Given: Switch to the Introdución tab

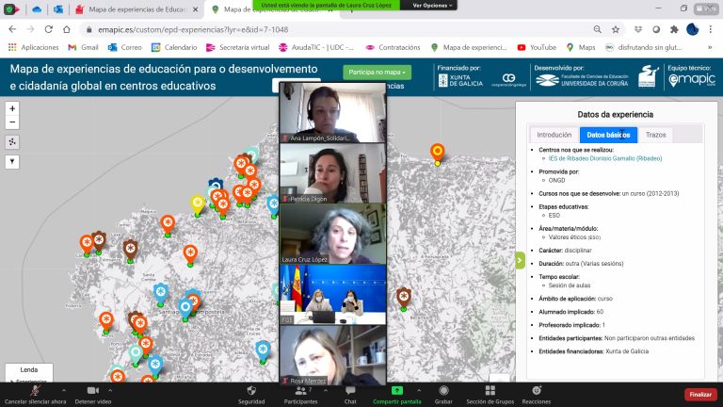Looking at the screenshot, I should (554, 135).
